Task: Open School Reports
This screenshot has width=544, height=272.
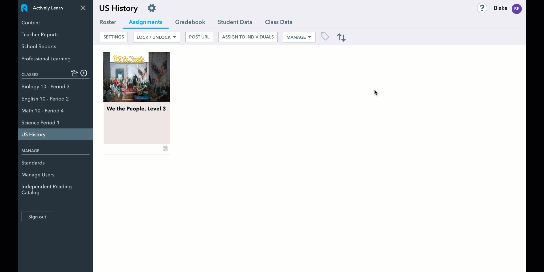Action: (x=39, y=46)
